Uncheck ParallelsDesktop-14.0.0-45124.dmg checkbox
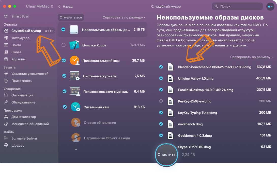 [161, 90]
